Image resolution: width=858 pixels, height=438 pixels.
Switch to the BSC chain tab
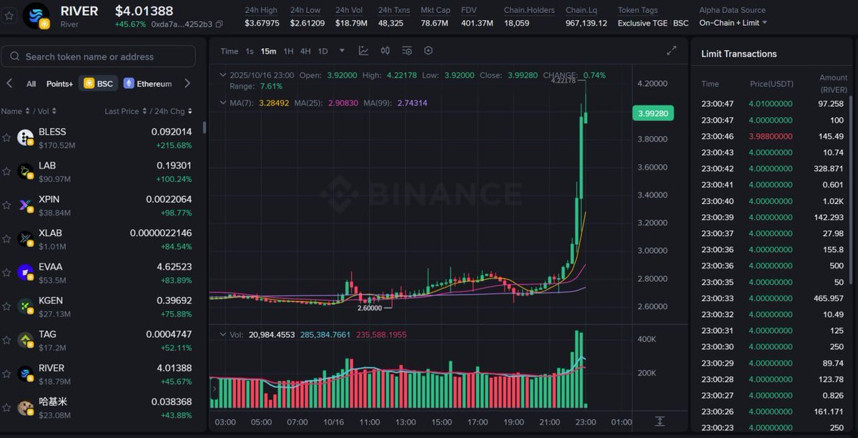[x=99, y=84]
